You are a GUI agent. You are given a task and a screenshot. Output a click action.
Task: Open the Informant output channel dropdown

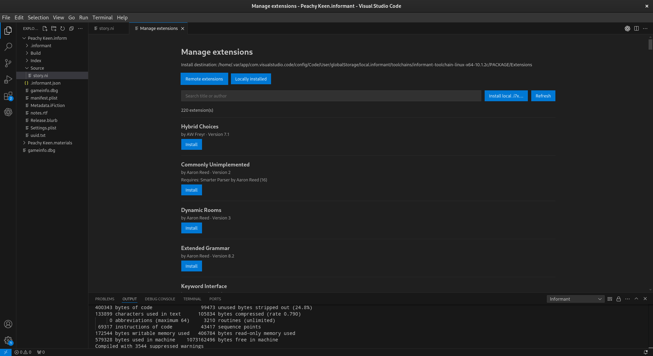pos(575,299)
